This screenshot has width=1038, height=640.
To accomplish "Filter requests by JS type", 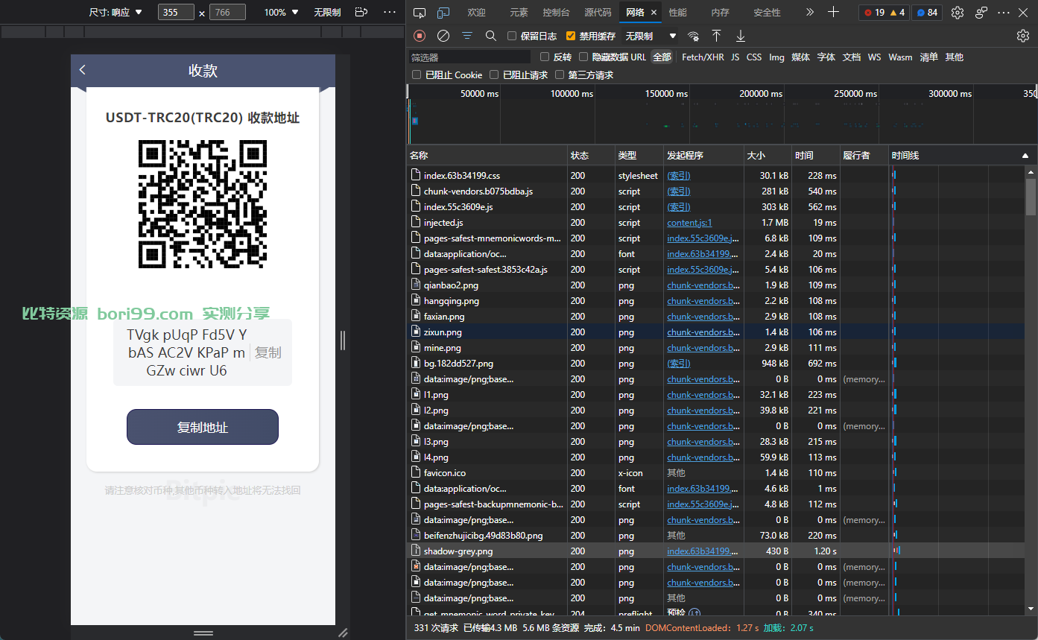I will pyautogui.click(x=735, y=57).
